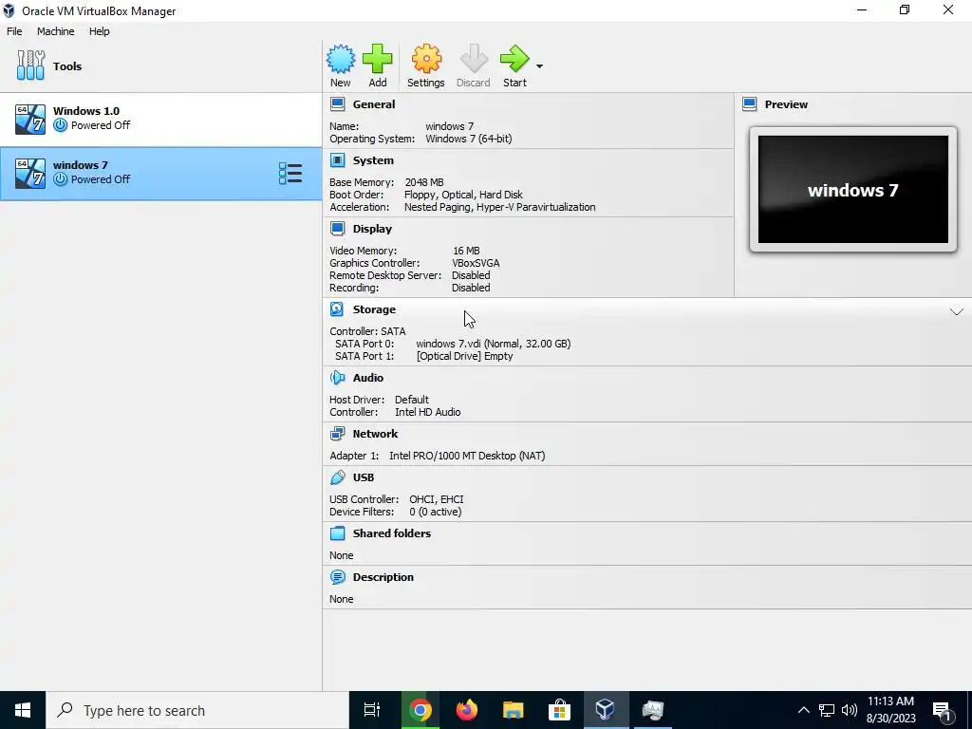Screen dimensions: 972x729
Task: Open Google Chrome from the taskbar
Action: (x=420, y=710)
